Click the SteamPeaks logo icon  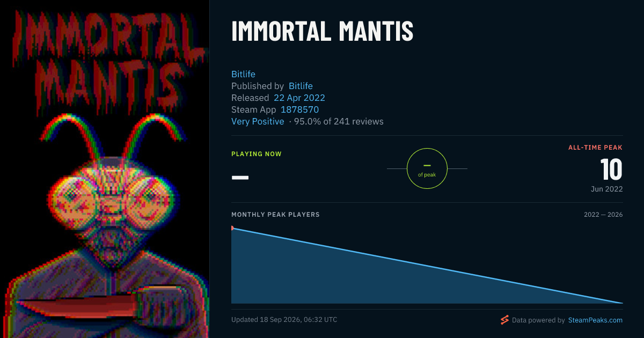[x=504, y=320]
